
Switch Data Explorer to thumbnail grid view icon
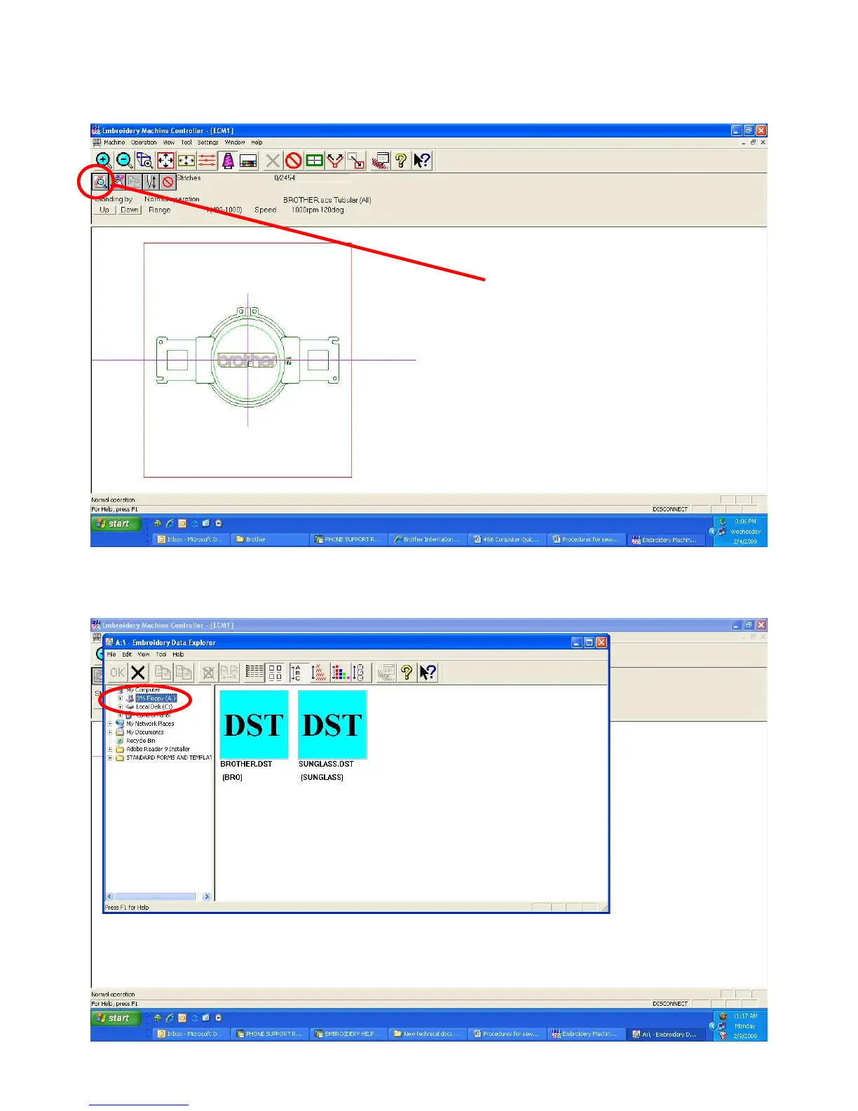pos(275,673)
